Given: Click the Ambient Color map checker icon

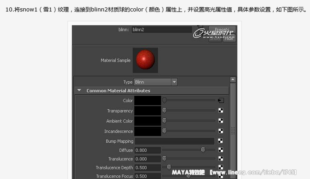Looking at the screenshot, I should pyautogui.click(x=221, y=121).
